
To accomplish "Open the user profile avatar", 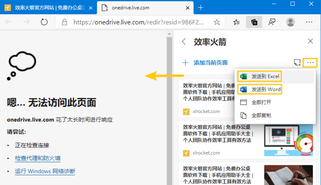I will pos(290,22).
